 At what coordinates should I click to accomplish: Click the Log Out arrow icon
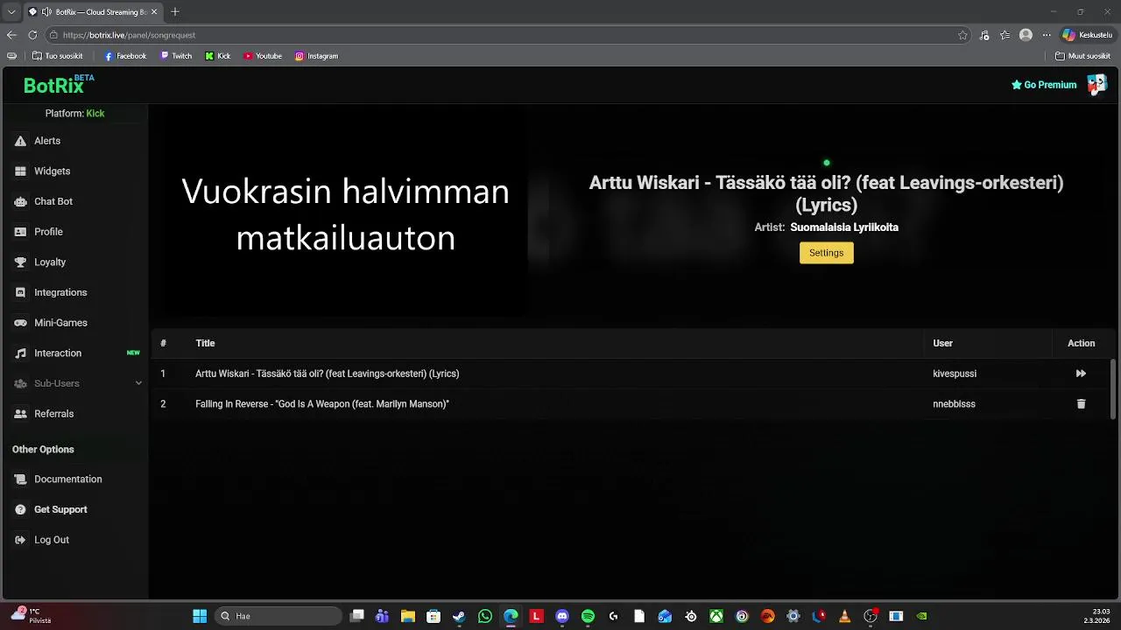(x=20, y=540)
